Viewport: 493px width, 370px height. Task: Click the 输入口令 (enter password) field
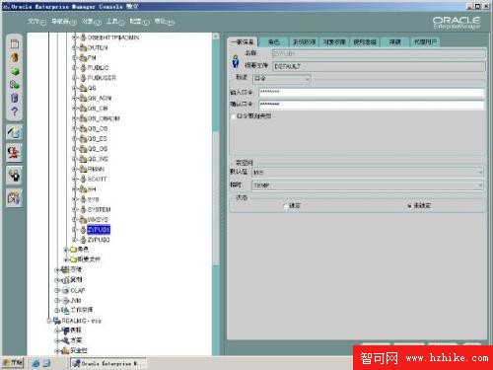pos(372,92)
